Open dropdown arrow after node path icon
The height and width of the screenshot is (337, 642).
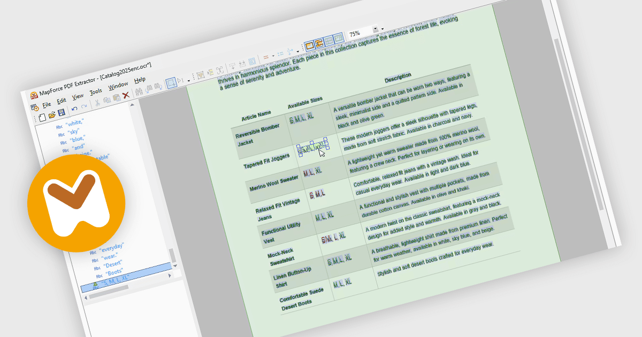click(298, 51)
